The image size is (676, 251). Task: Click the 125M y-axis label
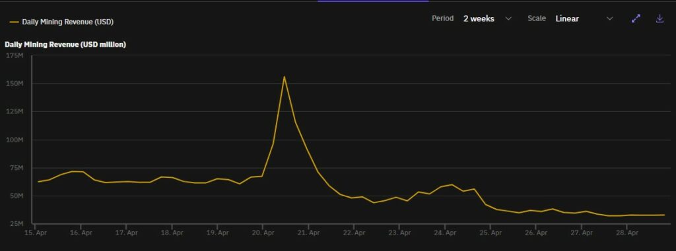(x=15, y=111)
